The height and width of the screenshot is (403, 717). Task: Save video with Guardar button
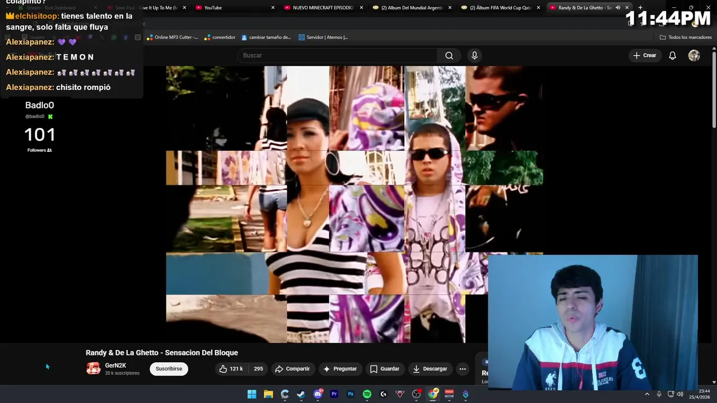click(385, 369)
